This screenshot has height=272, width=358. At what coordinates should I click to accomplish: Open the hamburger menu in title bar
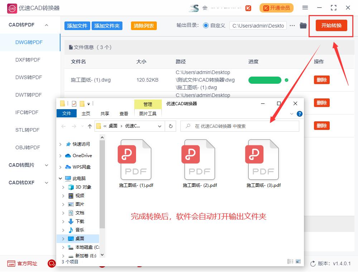click(x=305, y=8)
